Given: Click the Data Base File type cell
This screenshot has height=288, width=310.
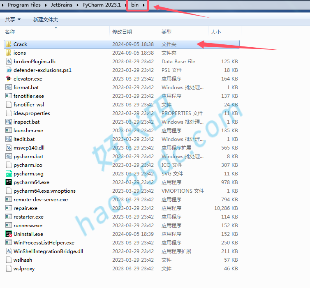Looking at the screenshot, I should pyautogui.click(x=178, y=62).
